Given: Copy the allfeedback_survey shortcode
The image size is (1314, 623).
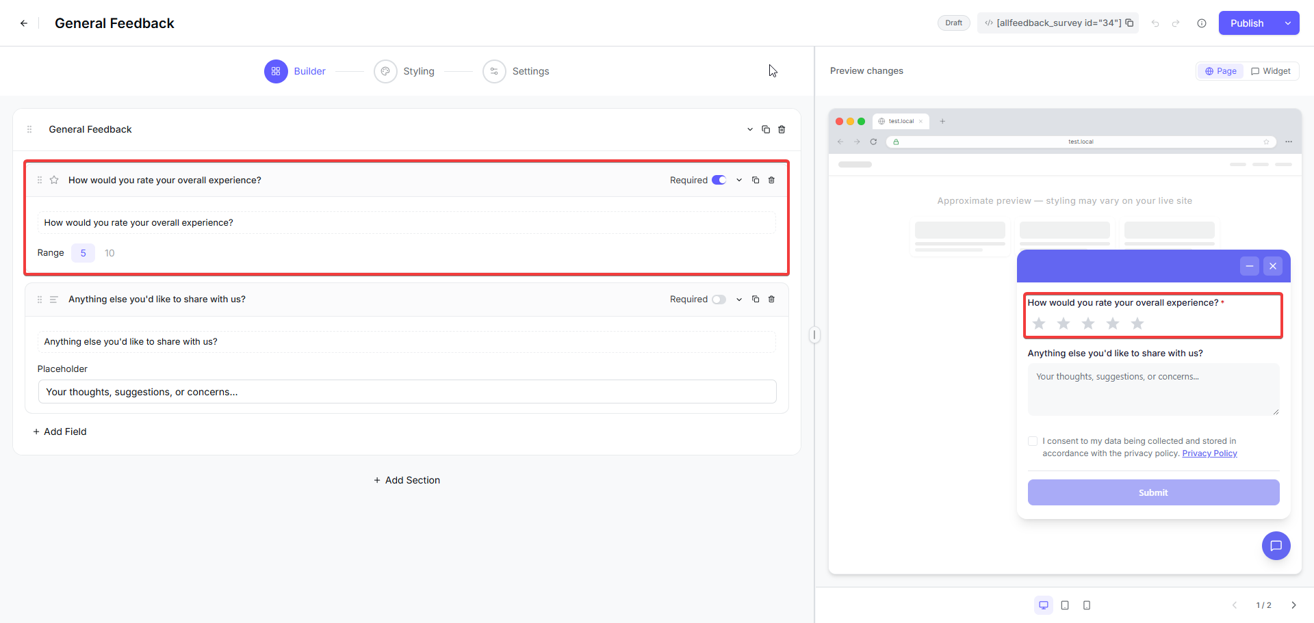Looking at the screenshot, I should 1129,23.
